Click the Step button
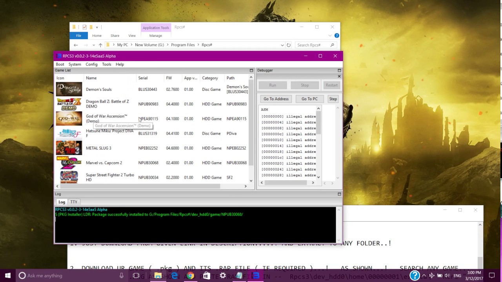This screenshot has height=282, width=502. pos(333,99)
